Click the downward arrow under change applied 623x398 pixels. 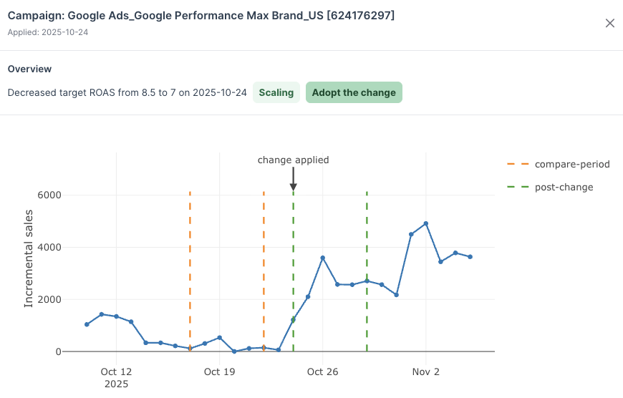[294, 180]
